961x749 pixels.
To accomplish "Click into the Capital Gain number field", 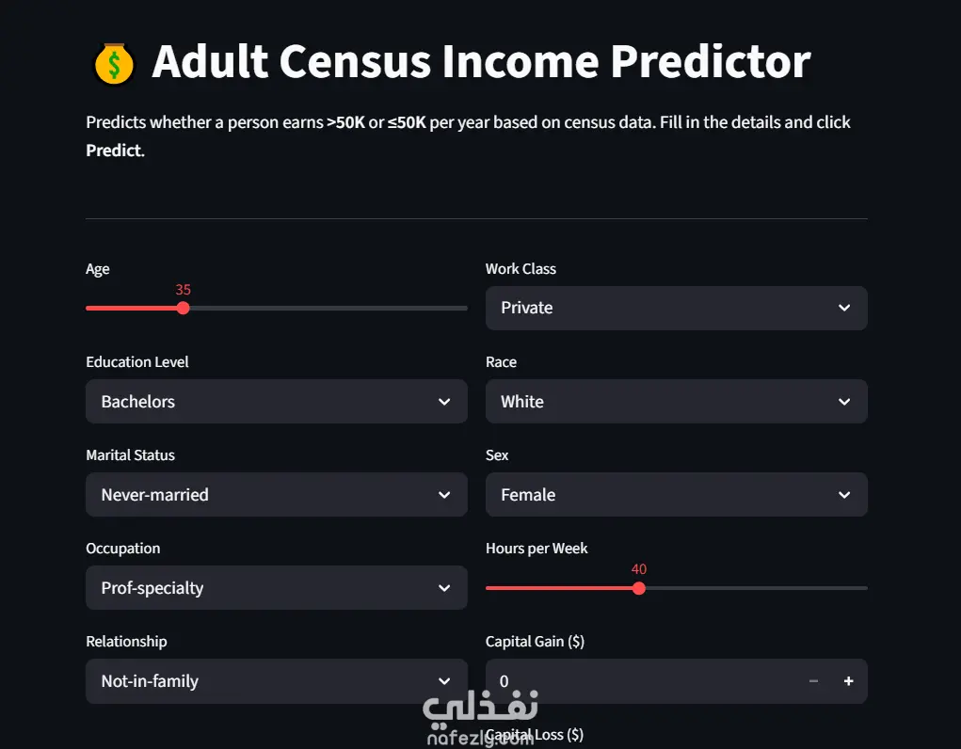I will pos(644,681).
